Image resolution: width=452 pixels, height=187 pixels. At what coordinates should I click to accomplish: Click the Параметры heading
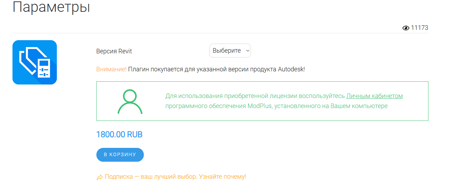pyautogui.click(x=51, y=7)
